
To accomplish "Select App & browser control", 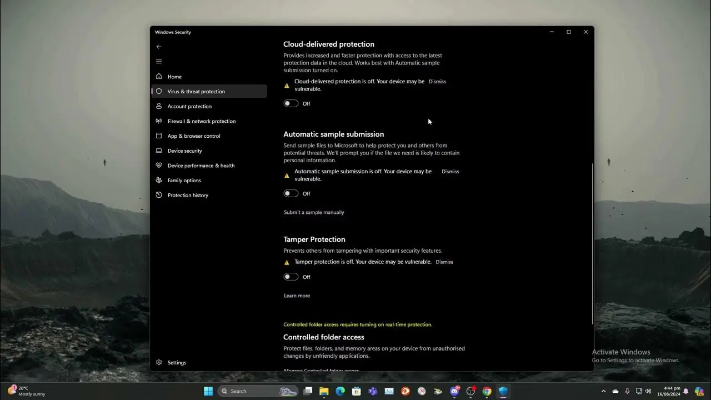I will 193,136.
